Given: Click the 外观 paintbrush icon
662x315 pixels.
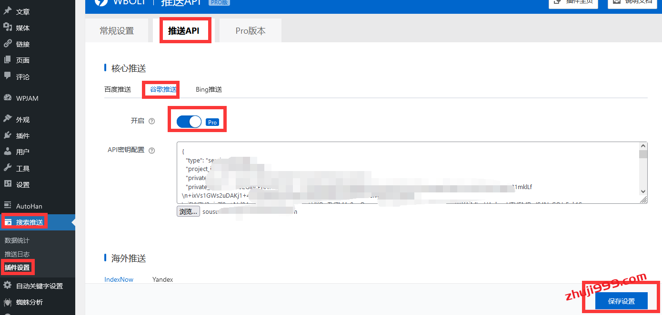Looking at the screenshot, I should point(8,119).
